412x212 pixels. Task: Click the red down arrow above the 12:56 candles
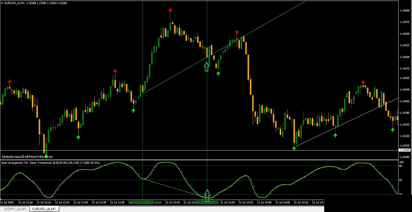[115, 71]
